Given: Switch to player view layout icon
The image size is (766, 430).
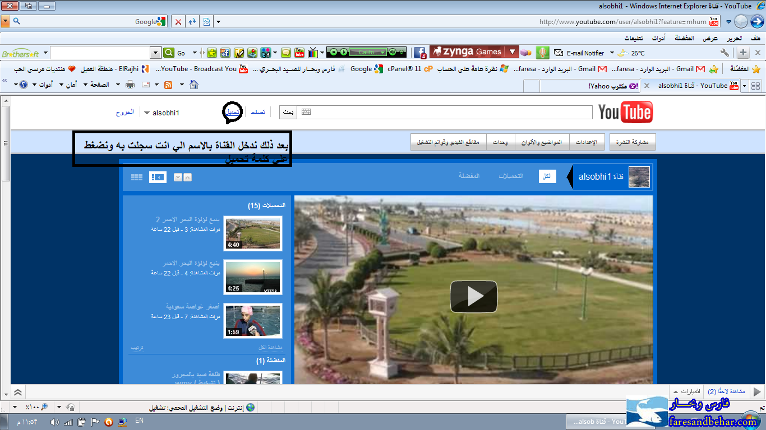Looking at the screenshot, I should coord(158,177).
